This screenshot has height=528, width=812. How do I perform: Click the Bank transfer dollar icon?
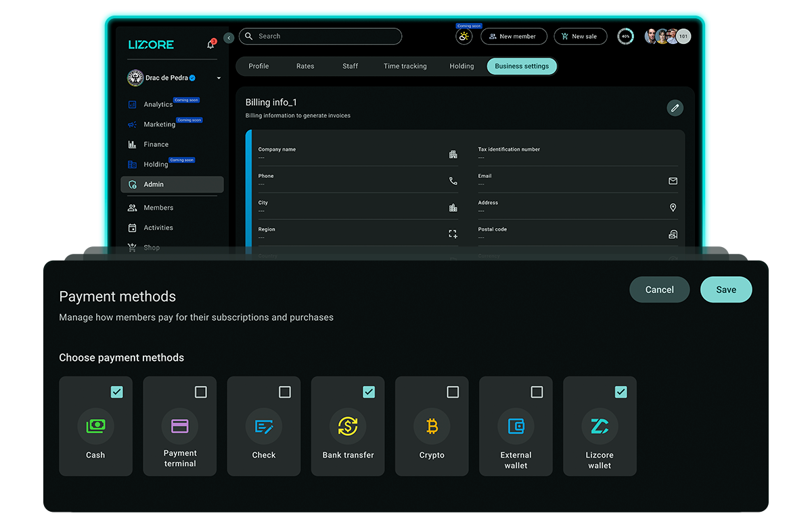point(348,426)
